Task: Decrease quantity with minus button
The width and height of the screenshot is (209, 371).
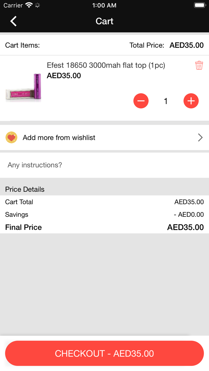Action: [141, 101]
